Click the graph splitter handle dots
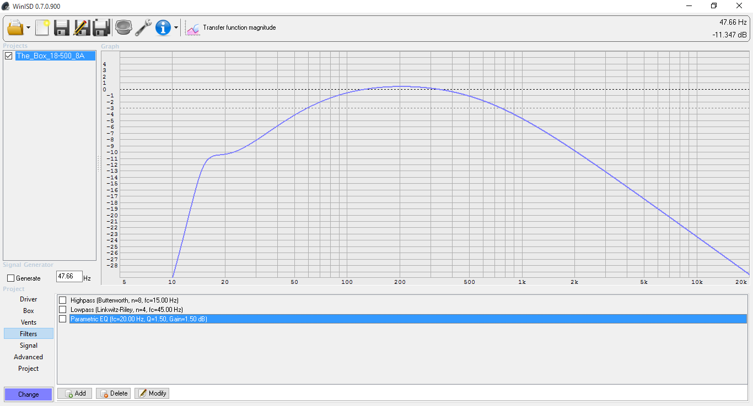 [98, 163]
